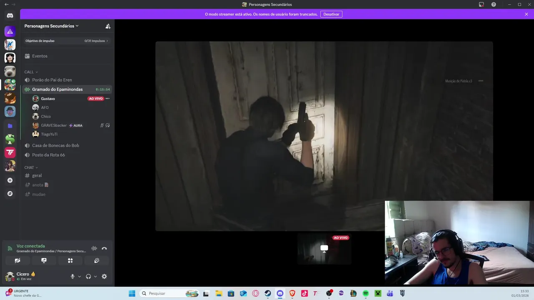Open Windows Start menu
This screenshot has height=300, width=534.
132,293
